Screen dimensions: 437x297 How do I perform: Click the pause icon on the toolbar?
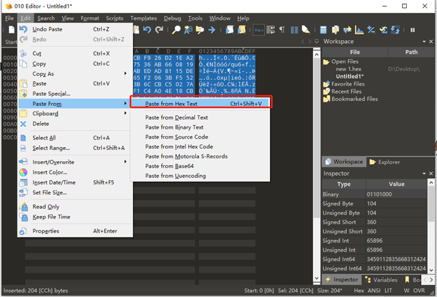(x=412, y=30)
